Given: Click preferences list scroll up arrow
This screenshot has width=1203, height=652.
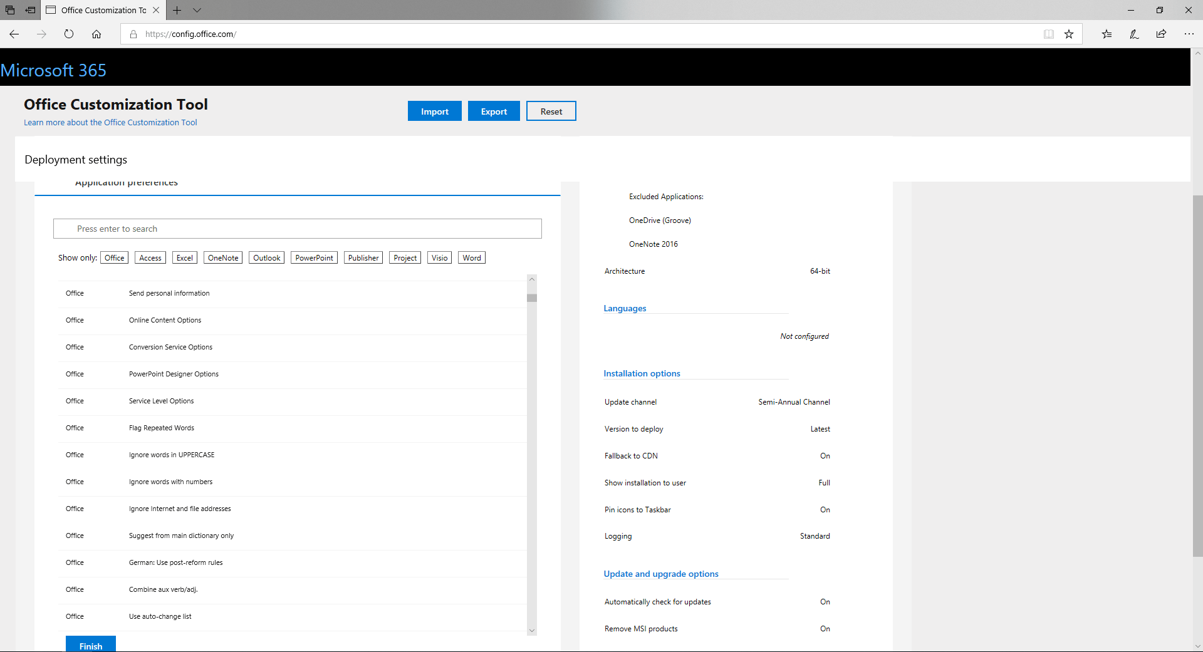Looking at the screenshot, I should pyautogui.click(x=532, y=279).
